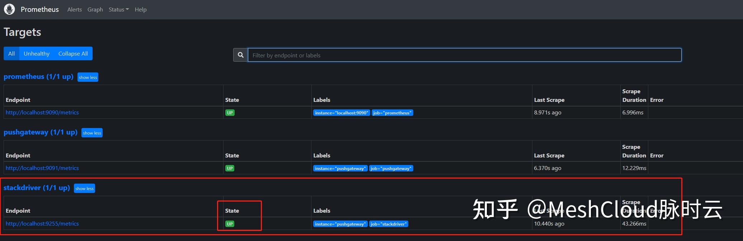
Task: Click the Prometheus flame logo icon
Action: pyautogui.click(x=9, y=9)
